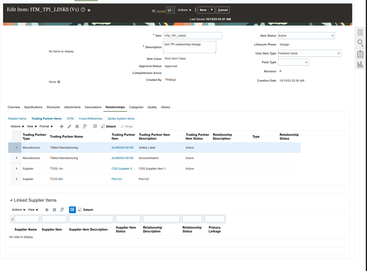
Task: Cancel editing the item
Action: coord(222,10)
